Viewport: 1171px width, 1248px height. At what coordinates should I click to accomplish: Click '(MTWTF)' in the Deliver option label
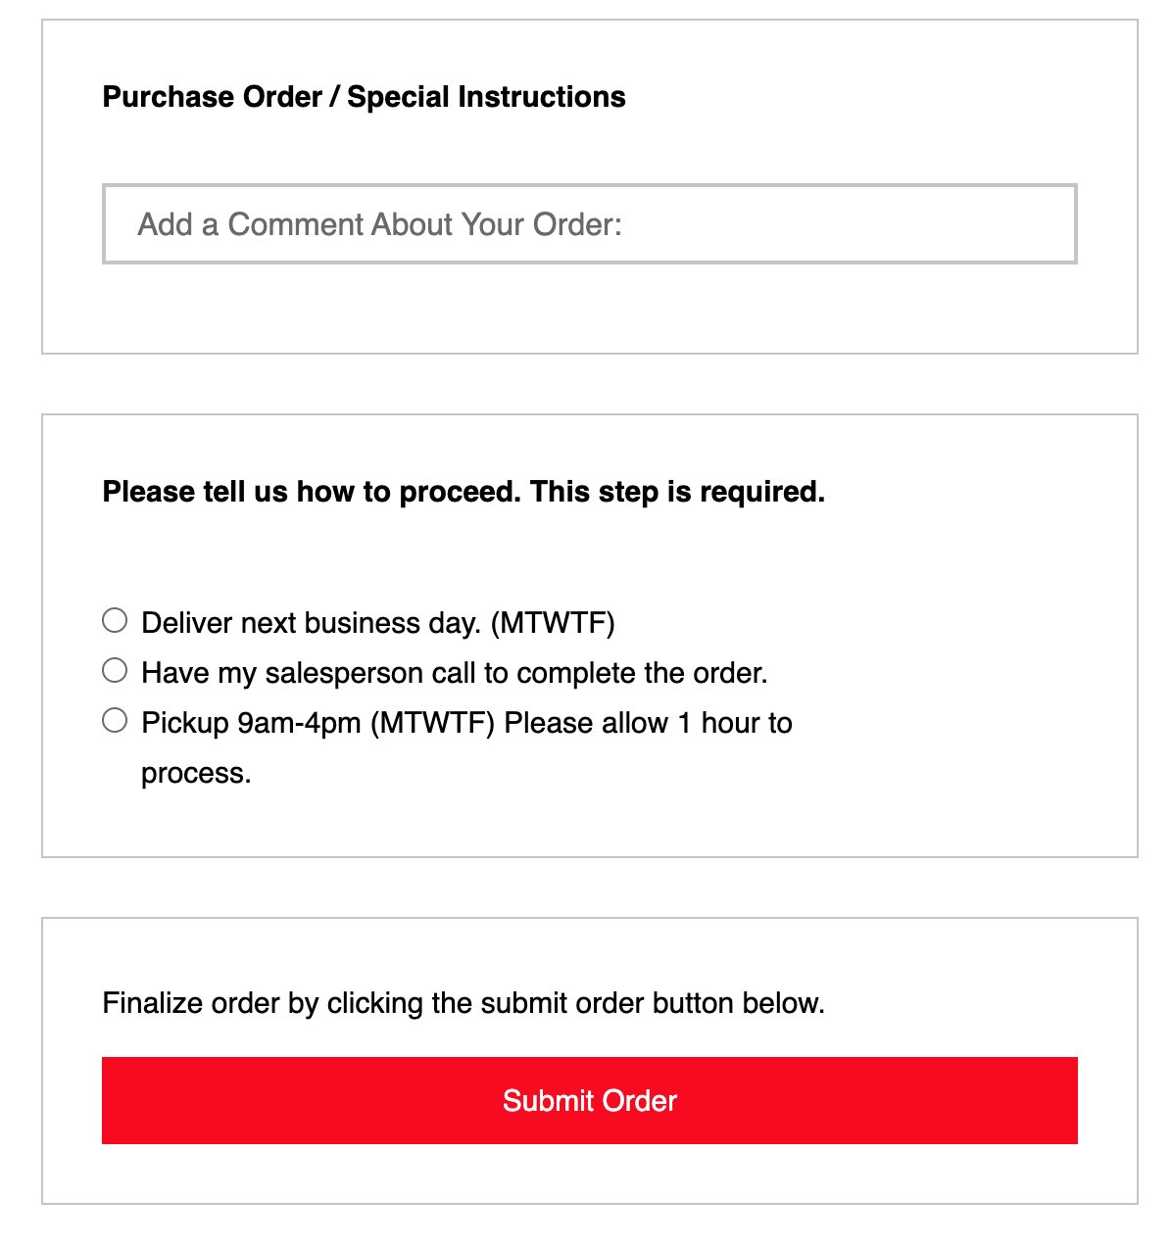coord(553,623)
